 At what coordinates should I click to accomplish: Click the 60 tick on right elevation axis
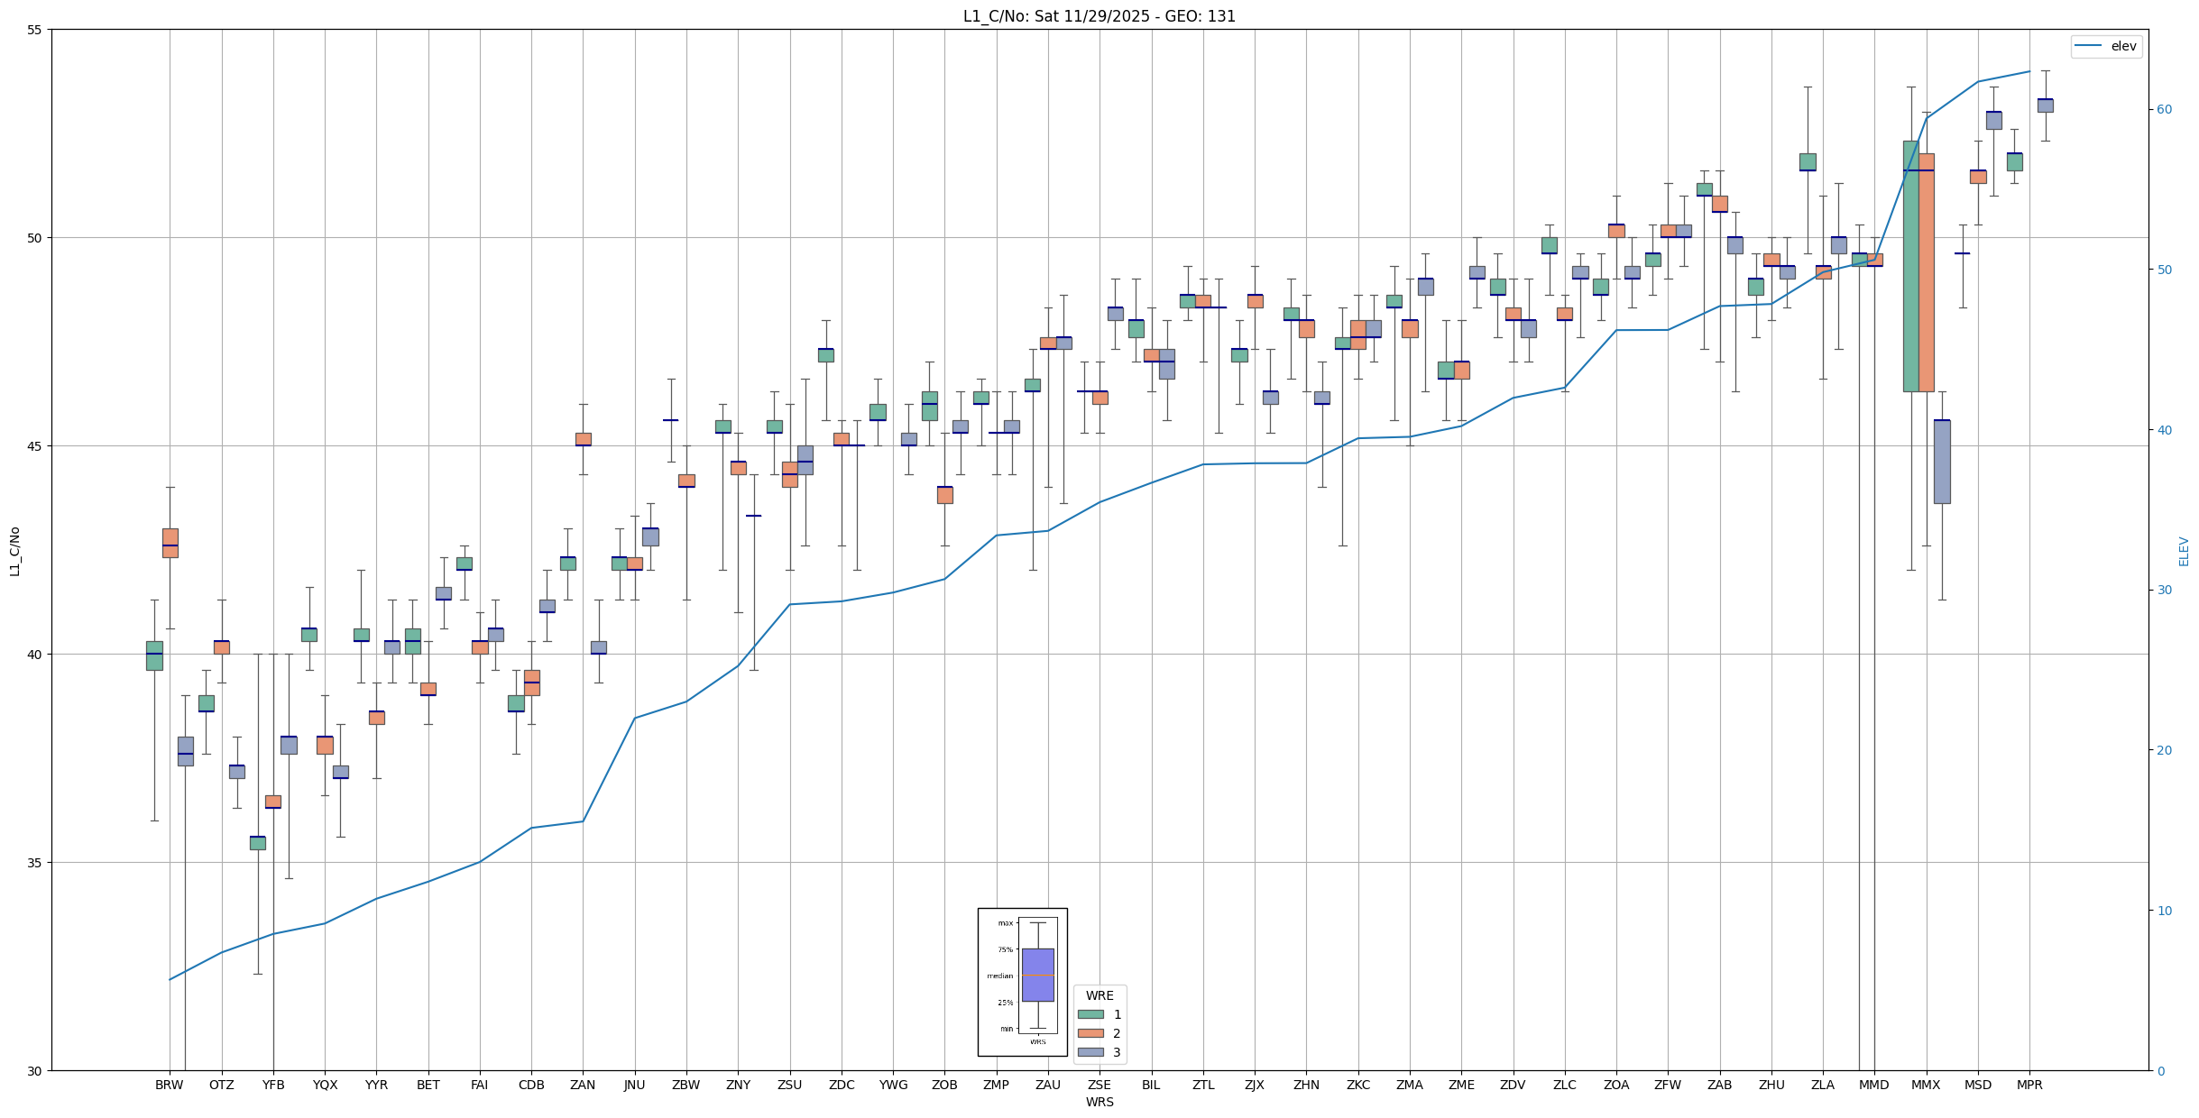pos(2164,110)
